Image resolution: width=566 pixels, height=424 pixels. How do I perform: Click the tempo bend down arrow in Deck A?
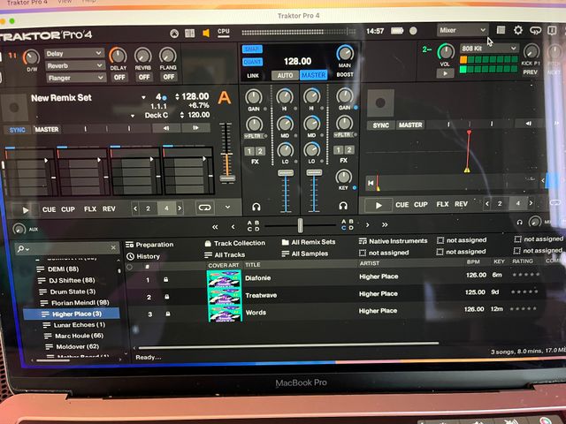tap(166, 128)
